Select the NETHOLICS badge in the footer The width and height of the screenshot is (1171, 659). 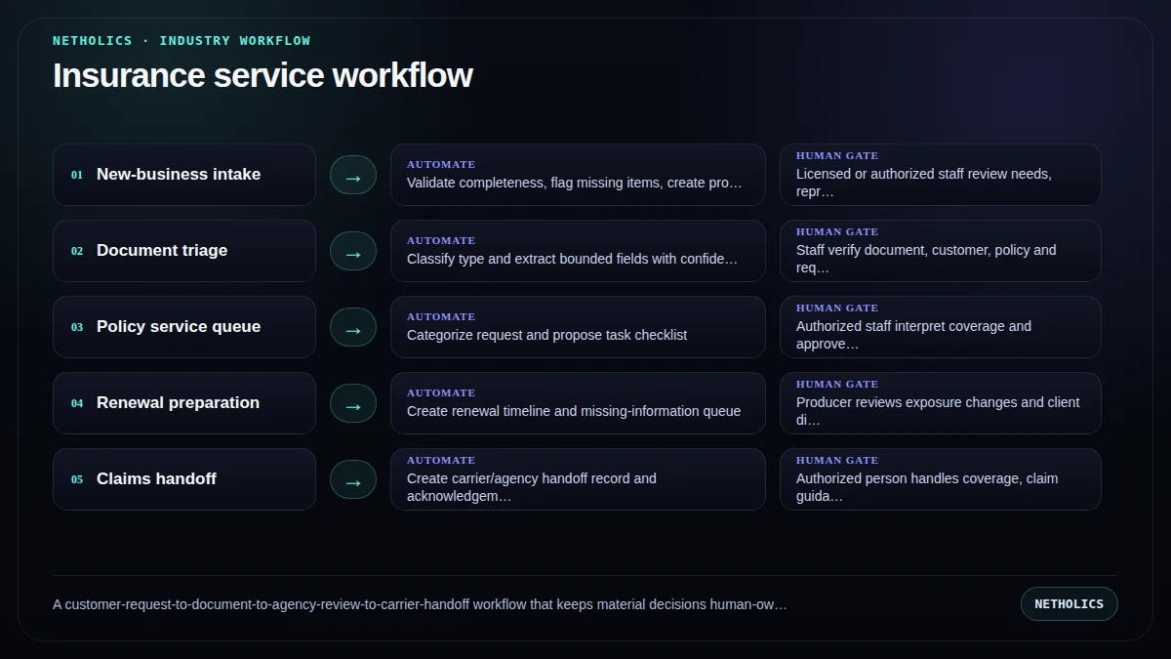1070,603
